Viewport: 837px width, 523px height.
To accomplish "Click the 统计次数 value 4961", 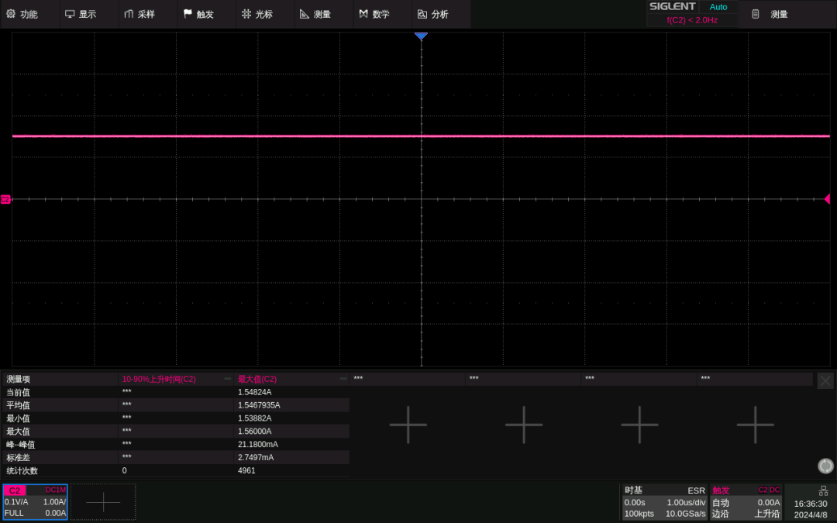I will (246, 471).
